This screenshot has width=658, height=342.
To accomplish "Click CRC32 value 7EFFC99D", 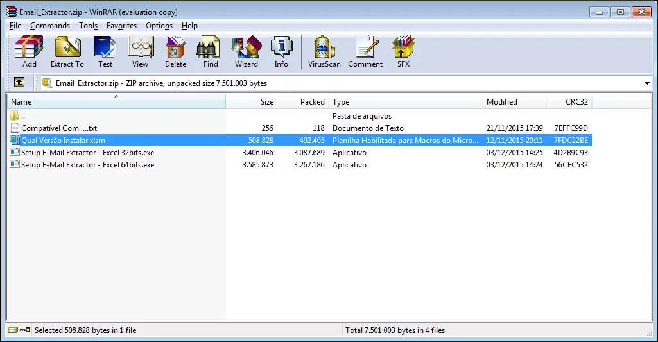I will (x=571, y=128).
